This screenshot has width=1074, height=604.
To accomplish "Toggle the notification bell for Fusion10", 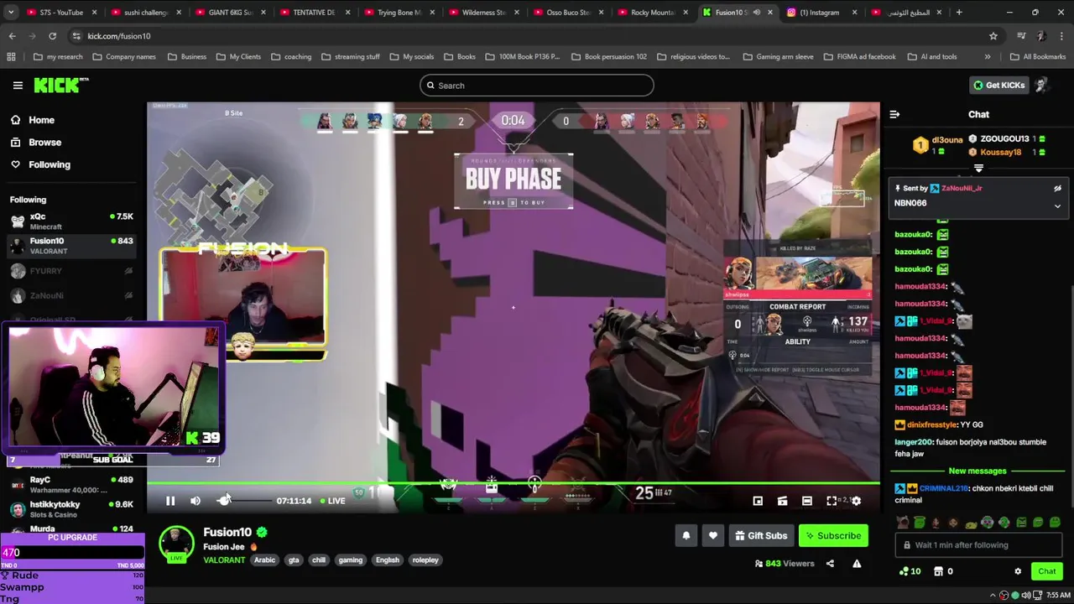I will [686, 536].
